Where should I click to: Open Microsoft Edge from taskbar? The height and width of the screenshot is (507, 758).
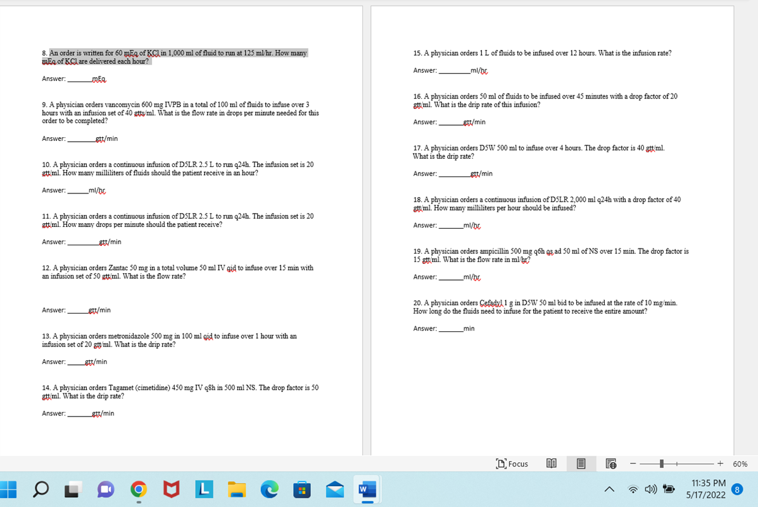(269, 490)
